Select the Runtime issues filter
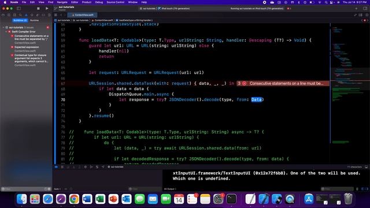This screenshot has width=370, height=208. [35, 21]
